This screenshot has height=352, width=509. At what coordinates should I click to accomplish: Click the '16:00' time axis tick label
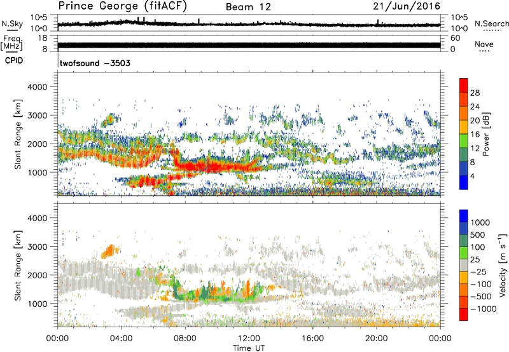coord(312,339)
